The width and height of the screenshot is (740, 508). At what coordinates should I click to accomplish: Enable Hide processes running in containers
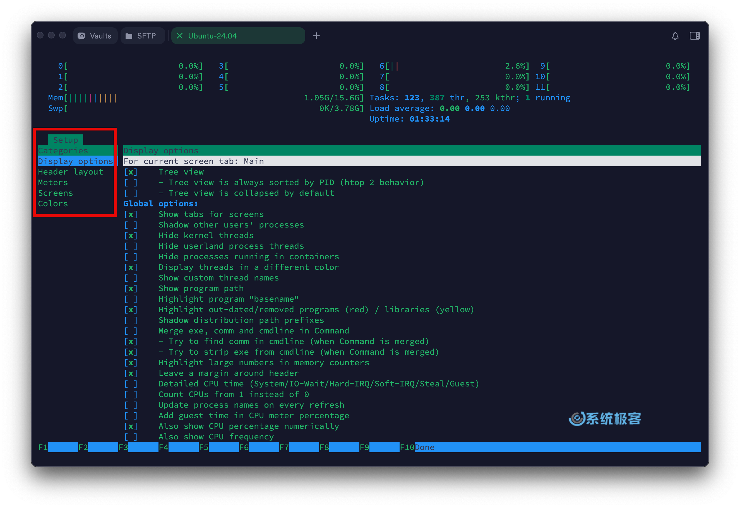pos(131,257)
